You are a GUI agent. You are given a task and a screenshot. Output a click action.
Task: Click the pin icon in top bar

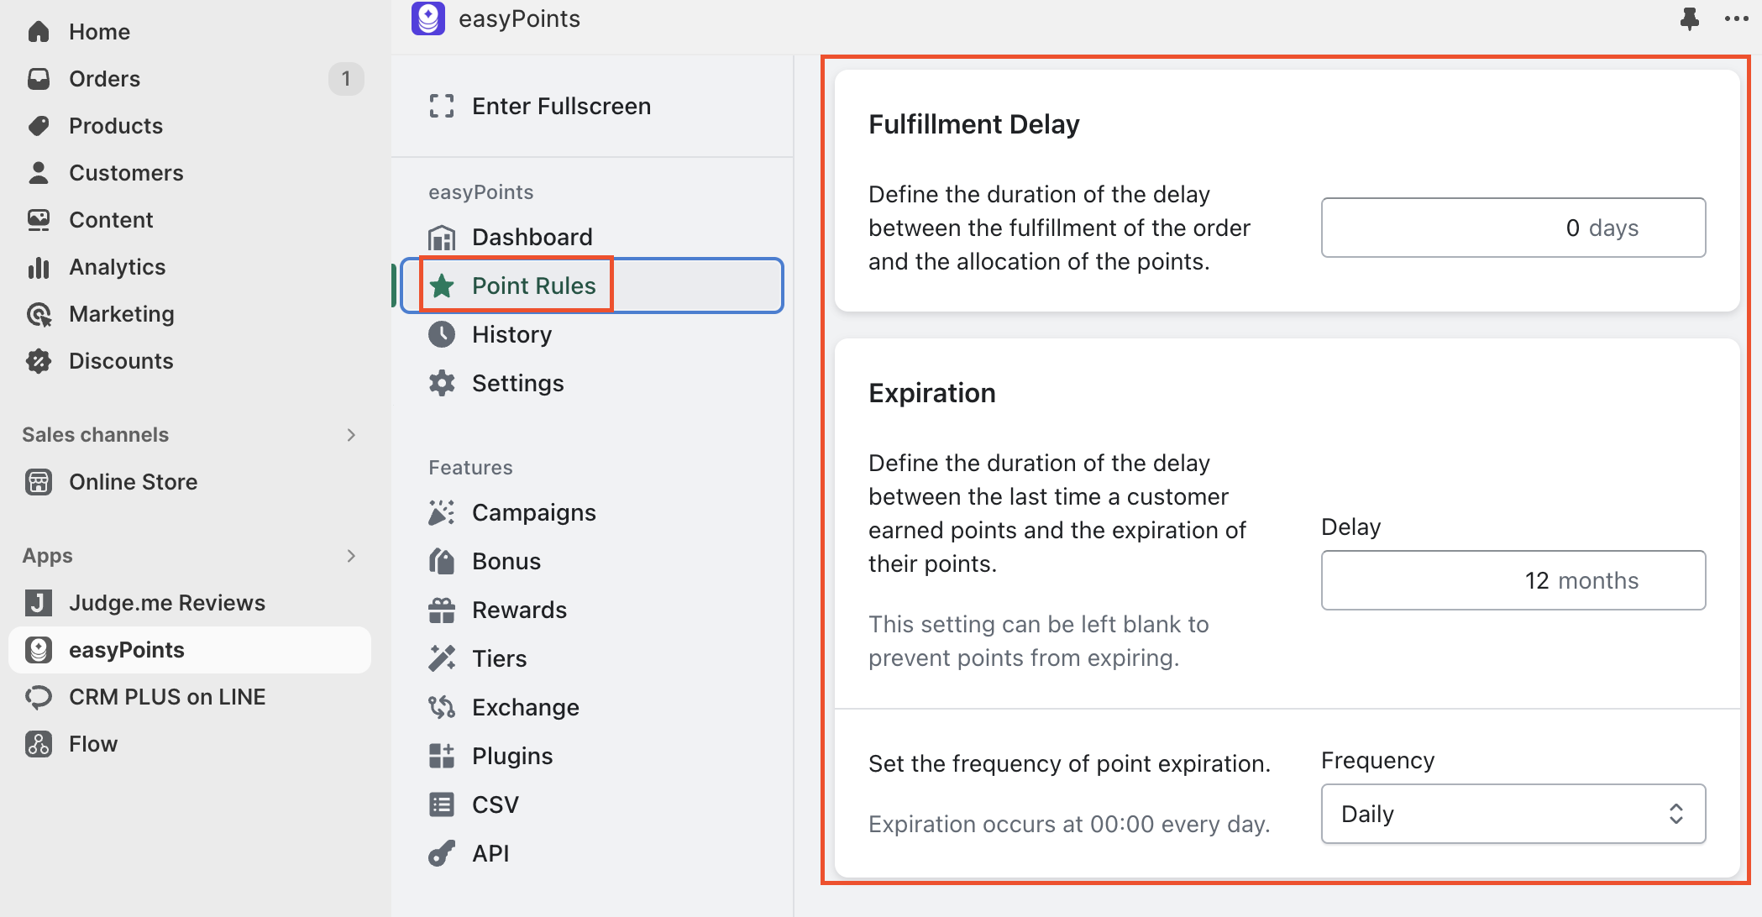coord(1689,18)
